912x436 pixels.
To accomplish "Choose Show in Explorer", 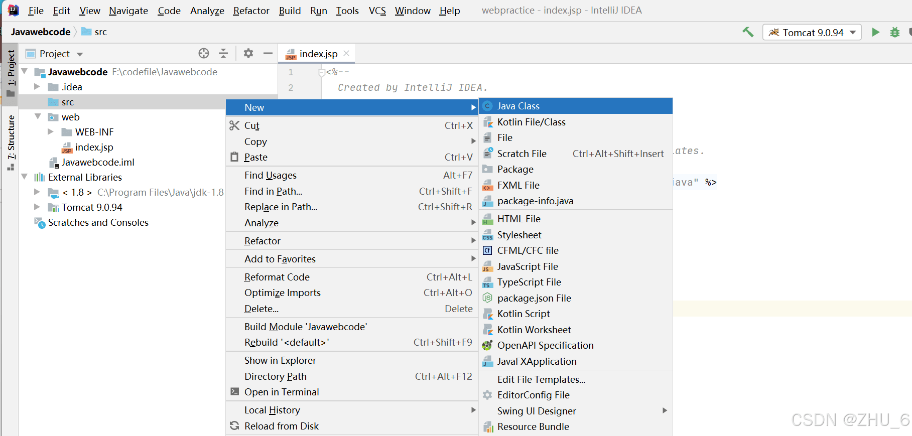I will tap(352, 360).
